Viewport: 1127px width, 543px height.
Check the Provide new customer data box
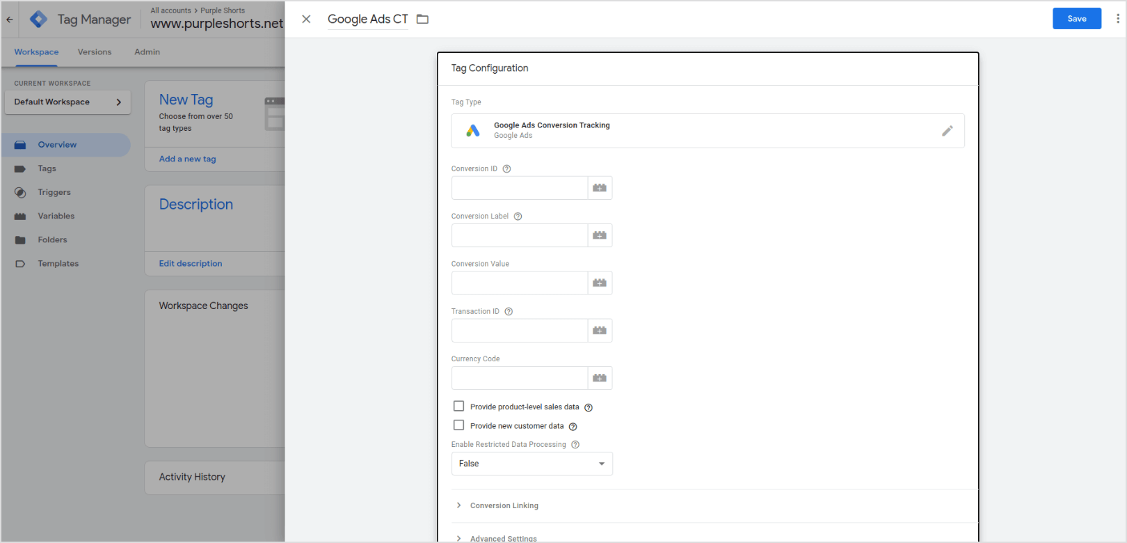coord(459,425)
